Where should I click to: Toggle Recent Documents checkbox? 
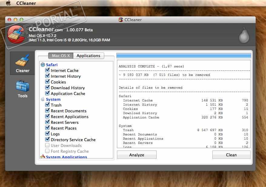click(47, 110)
